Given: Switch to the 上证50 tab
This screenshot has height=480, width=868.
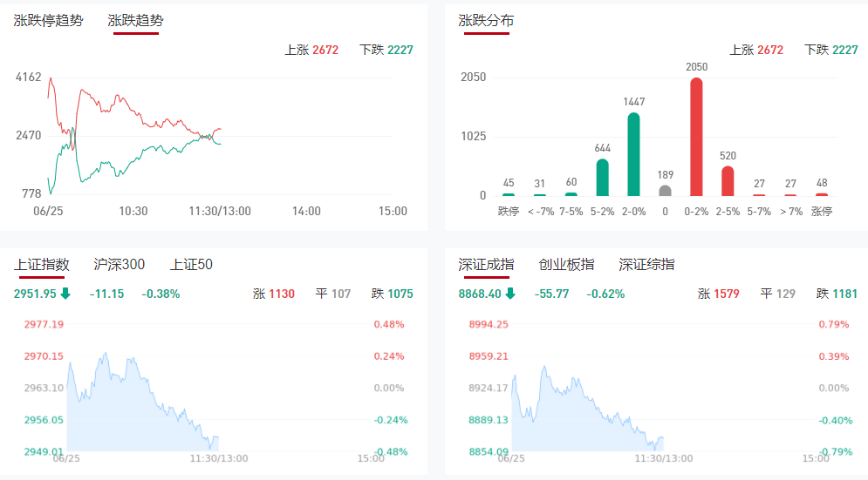Looking at the screenshot, I should pos(191,264).
